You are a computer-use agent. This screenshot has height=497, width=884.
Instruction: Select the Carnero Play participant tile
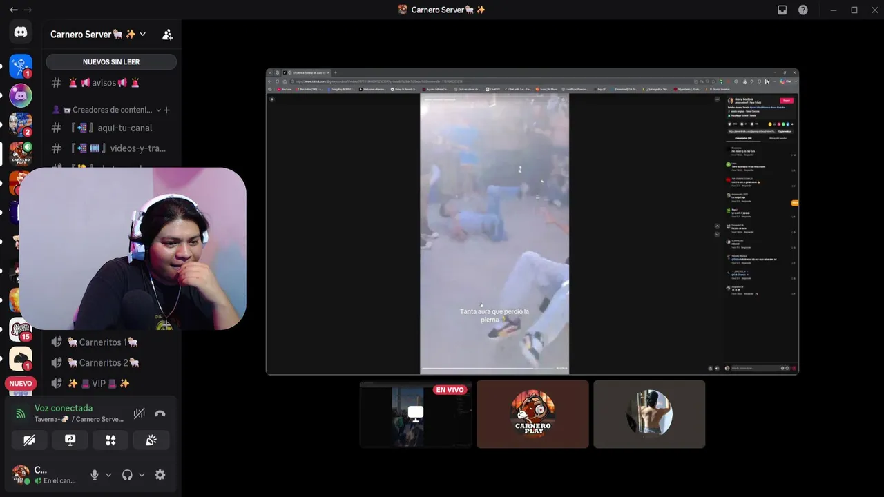coord(532,414)
